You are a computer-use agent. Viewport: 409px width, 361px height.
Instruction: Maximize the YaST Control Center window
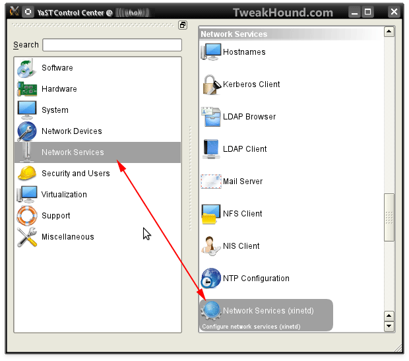coord(368,12)
